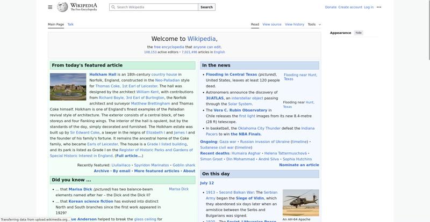Hide the Appearance panel
430x222 pixels.
pyautogui.click(x=359, y=33)
